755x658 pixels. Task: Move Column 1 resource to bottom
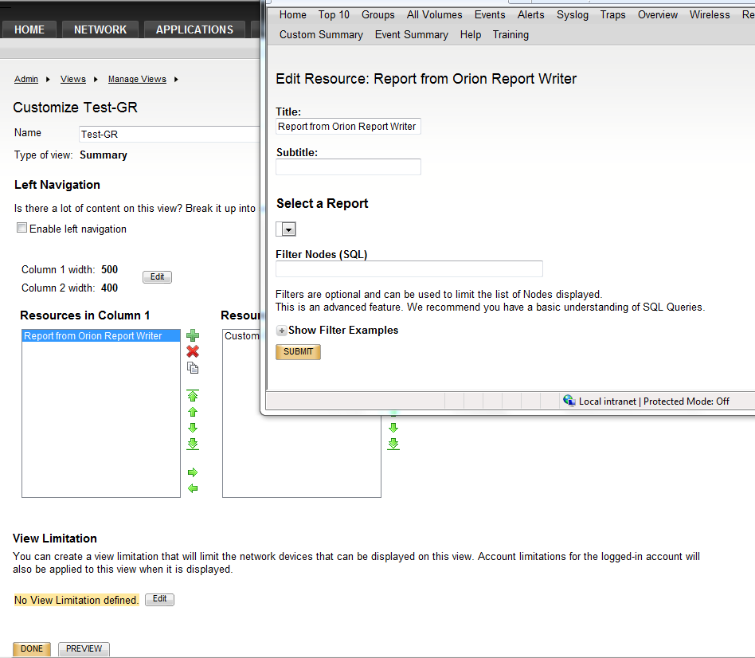[193, 445]
